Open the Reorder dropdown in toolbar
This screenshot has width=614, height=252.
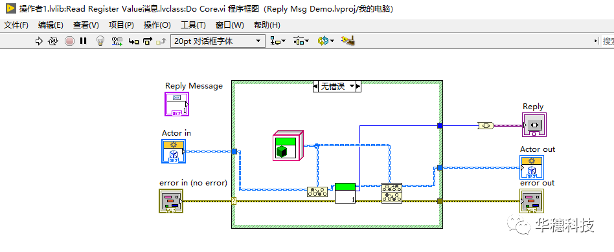coord(325,41)
